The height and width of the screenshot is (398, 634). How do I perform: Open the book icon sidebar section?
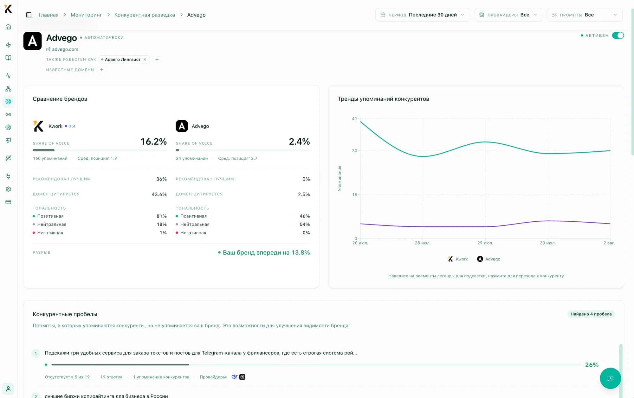point(9,58)
